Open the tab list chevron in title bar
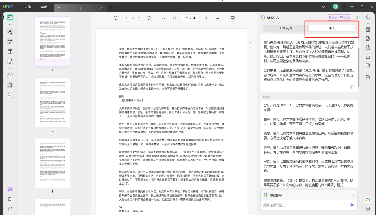 324,7
